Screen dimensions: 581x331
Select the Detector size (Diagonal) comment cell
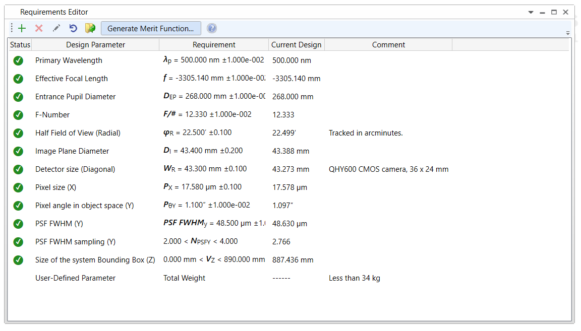pos(388,169)
